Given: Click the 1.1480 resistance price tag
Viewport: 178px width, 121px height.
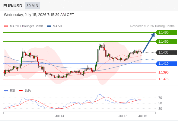Looking at the screenshot, I should [166, 33].
